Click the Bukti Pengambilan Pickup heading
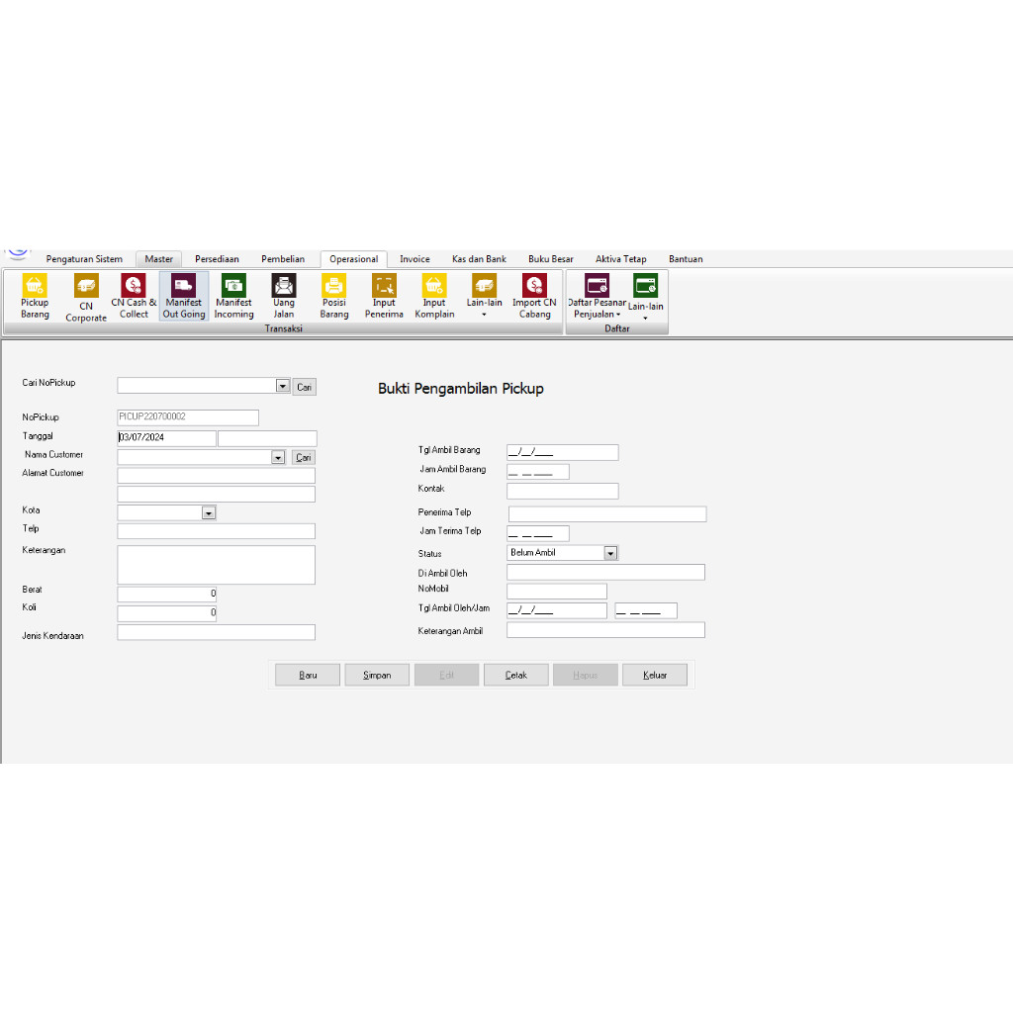The width and height of the screenshot is (1013, 1013). point(461,389)
